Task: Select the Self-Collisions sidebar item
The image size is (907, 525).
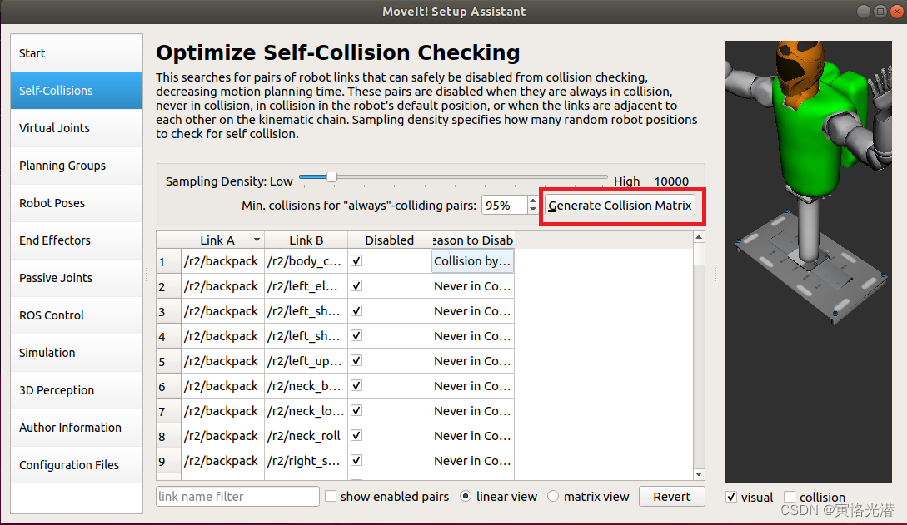Action: [77, 91]
